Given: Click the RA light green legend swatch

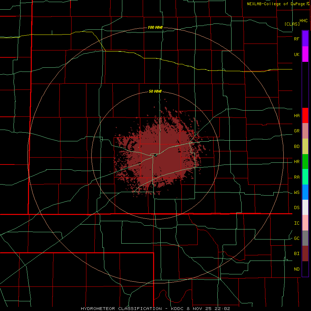Looking at the screenshot, I should click(x=305, y=177).
